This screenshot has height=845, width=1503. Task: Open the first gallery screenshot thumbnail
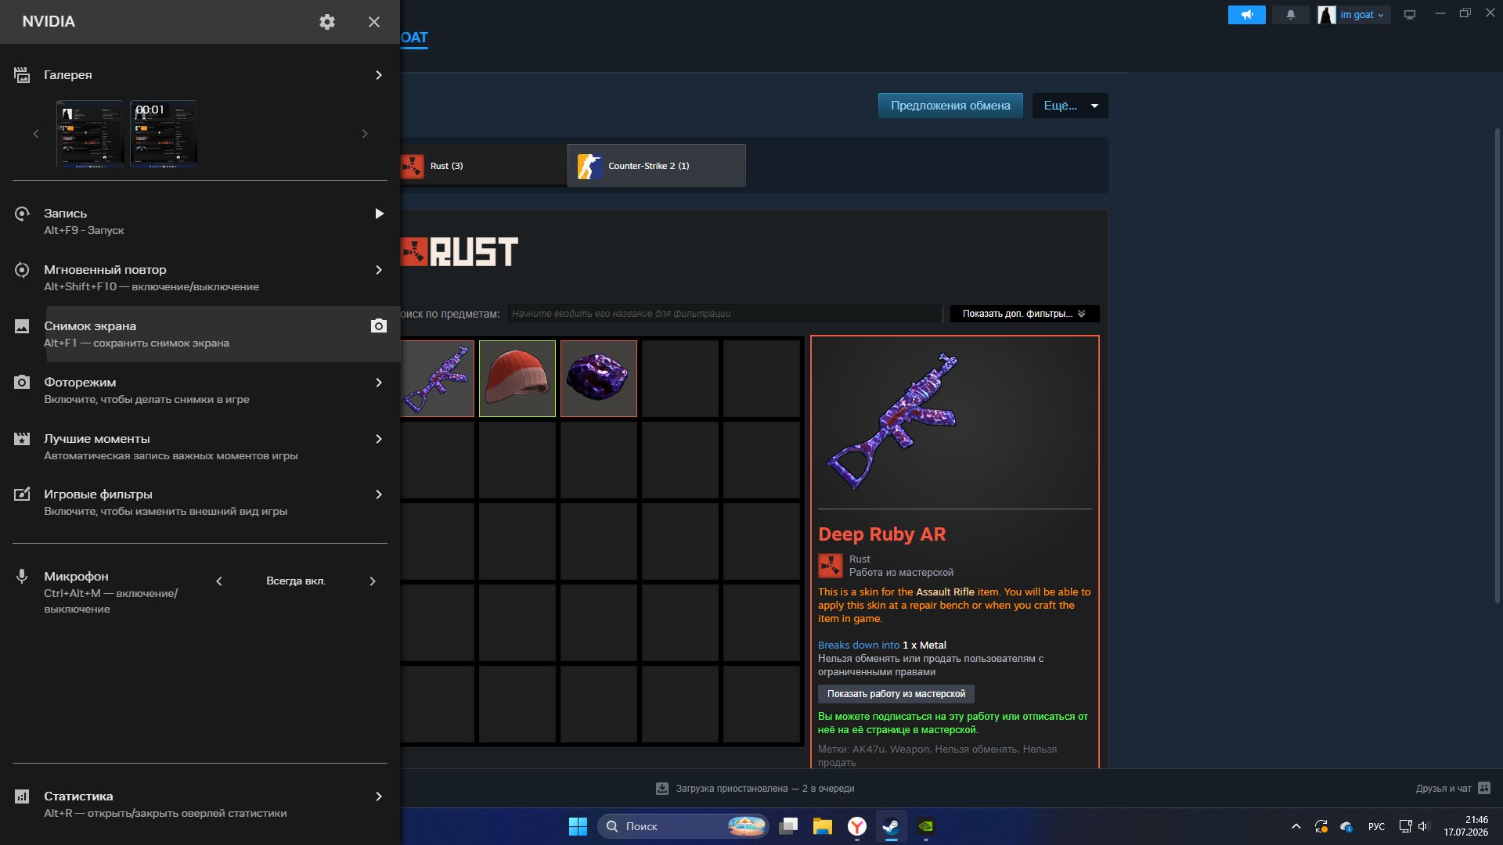90,133
